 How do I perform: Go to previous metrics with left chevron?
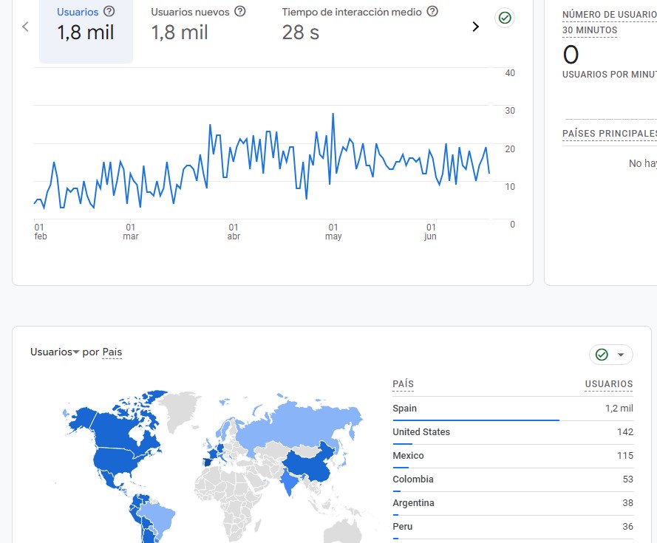(26, 27)
